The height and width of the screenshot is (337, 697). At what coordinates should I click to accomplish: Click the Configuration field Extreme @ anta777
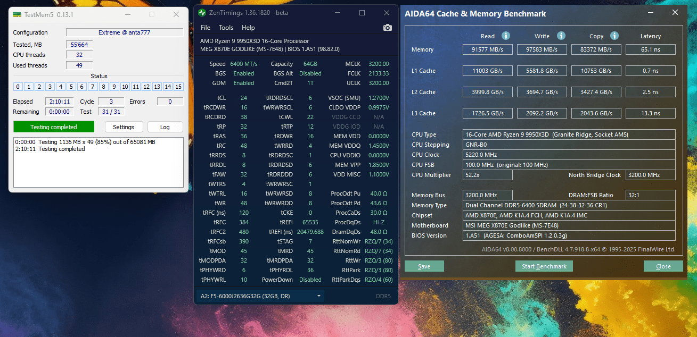[x=125, y=32]
